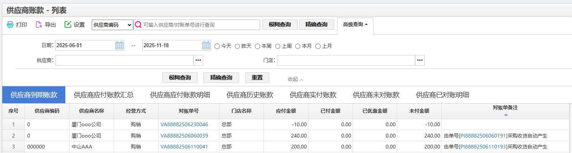Click the store (门店) ellipsis browse button
This screenshot has height=153, width=572.
pos(420,60)
